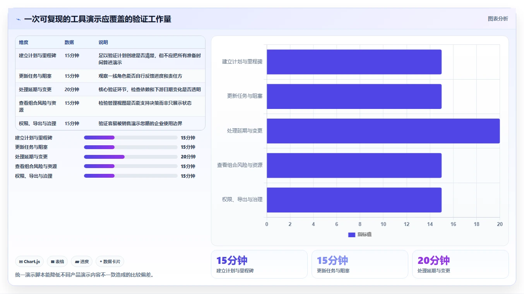
Task: Click chart axis label 处理延期与变更
Action: tap(245, 131)
